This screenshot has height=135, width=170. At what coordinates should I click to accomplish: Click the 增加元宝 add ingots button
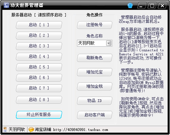[95, 72]
